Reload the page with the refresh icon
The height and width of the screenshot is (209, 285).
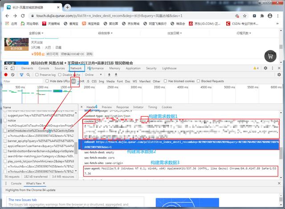23,16
